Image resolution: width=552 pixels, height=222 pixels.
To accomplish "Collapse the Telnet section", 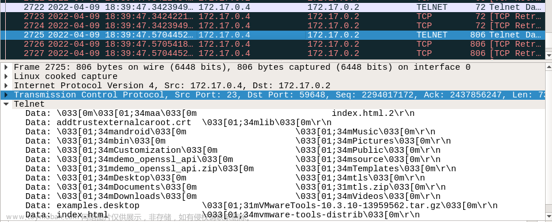I will (x=6, y=104).
